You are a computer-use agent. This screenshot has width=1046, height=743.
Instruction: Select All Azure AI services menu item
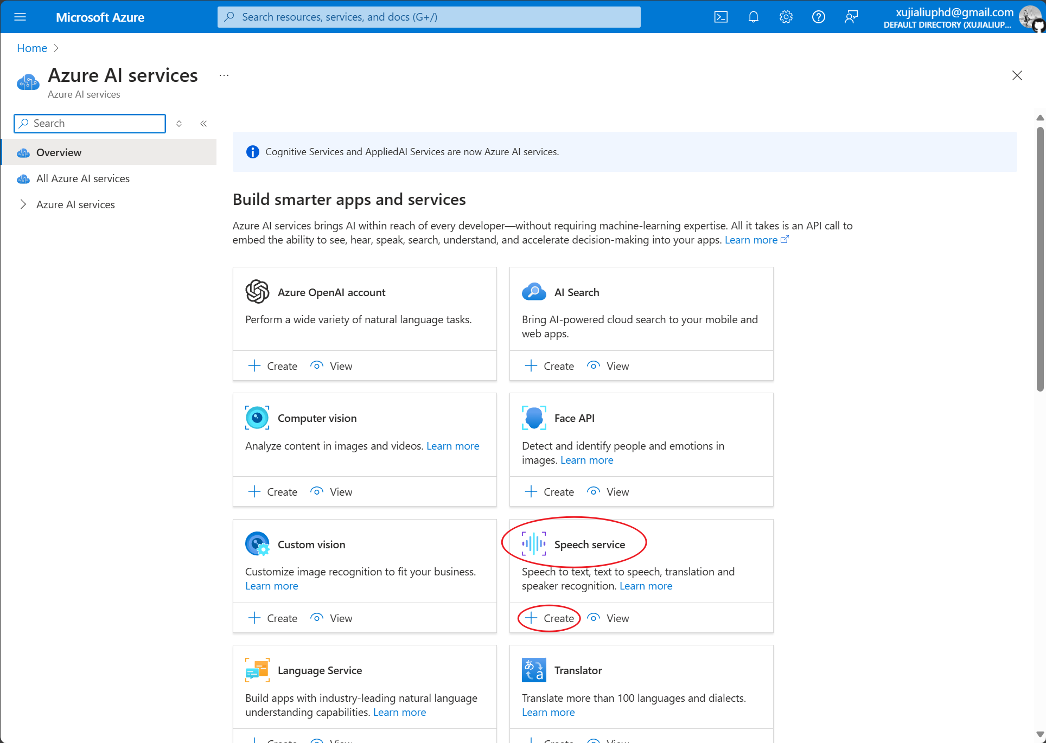(83, 178)
